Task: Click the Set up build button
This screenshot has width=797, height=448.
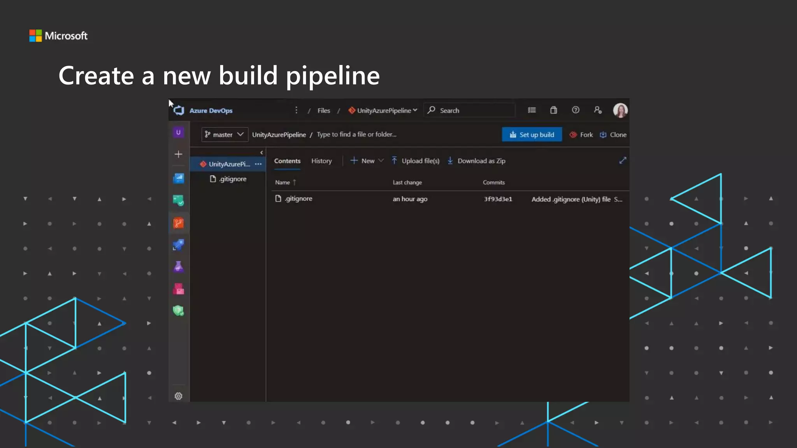Action: coord(532,135)
